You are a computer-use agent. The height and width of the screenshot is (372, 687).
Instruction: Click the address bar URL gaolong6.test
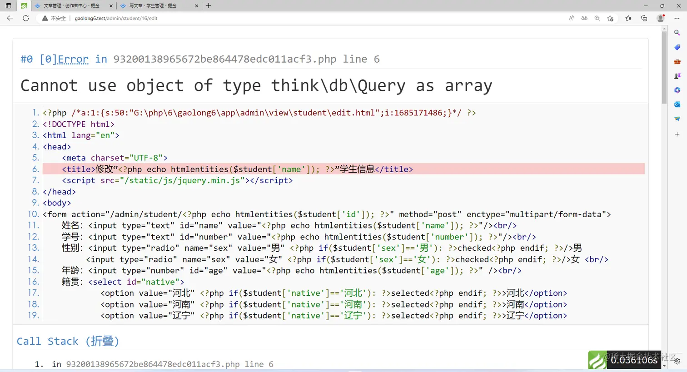116,18
